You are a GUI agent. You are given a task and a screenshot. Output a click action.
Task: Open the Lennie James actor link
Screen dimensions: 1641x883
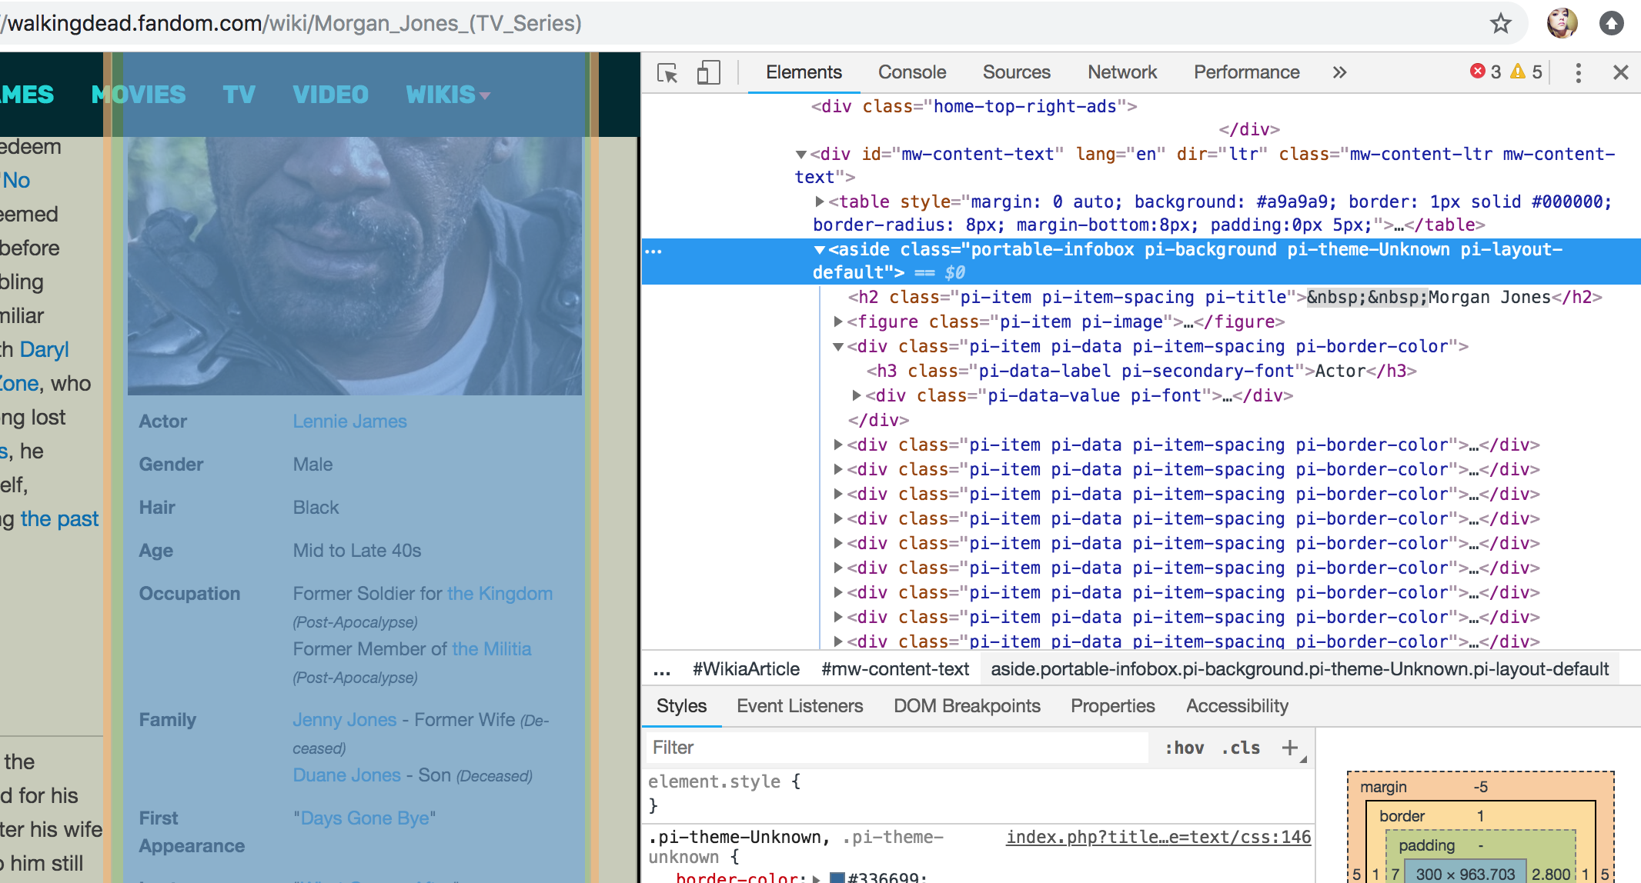point(350,422)
